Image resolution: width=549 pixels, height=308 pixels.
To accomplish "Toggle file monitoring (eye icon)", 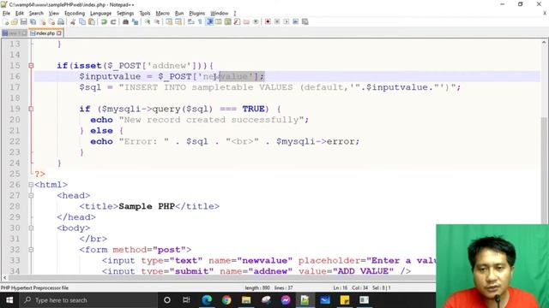I will 256,21.
